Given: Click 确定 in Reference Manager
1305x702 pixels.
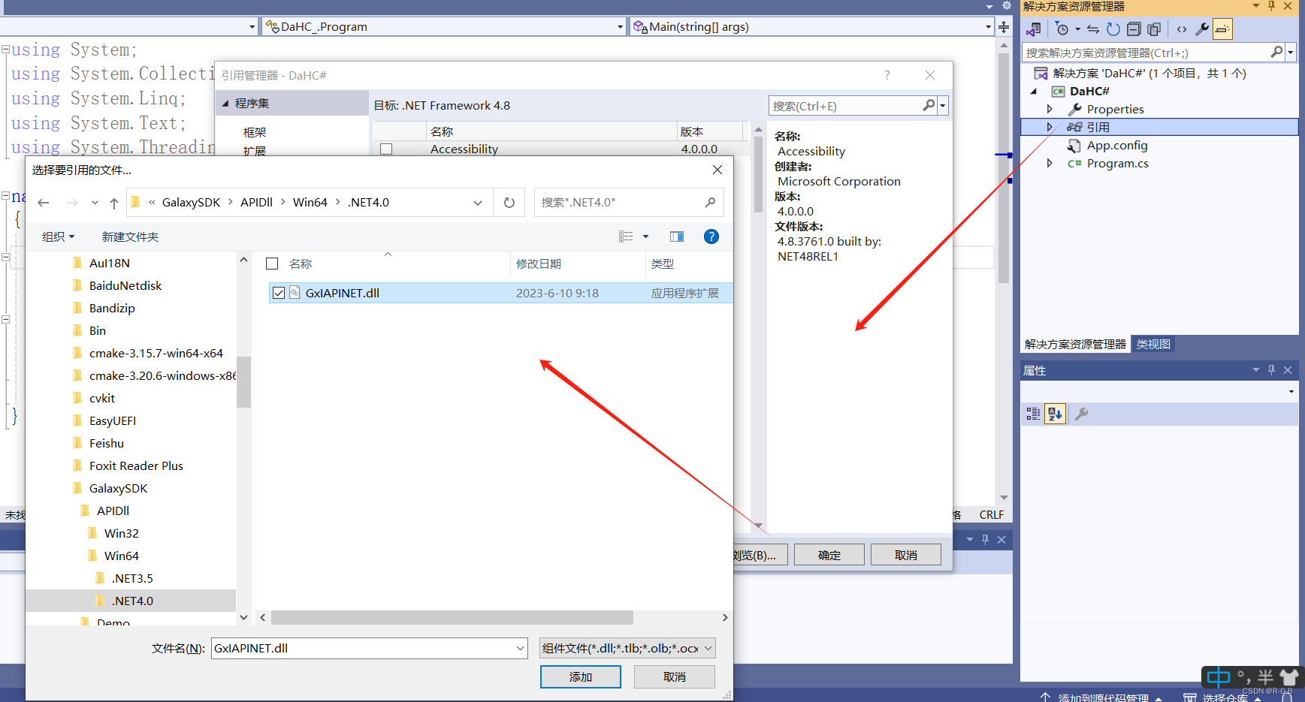Looking at the screenshot, I should (x=829, y=555).
